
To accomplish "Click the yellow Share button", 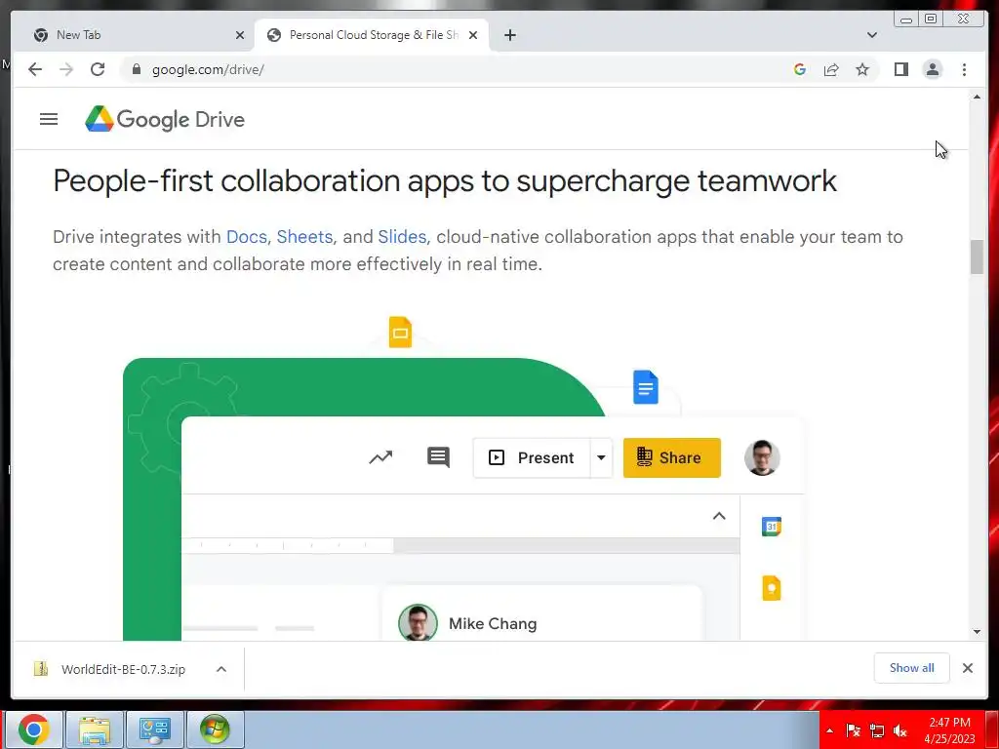I will click(671, 457).
